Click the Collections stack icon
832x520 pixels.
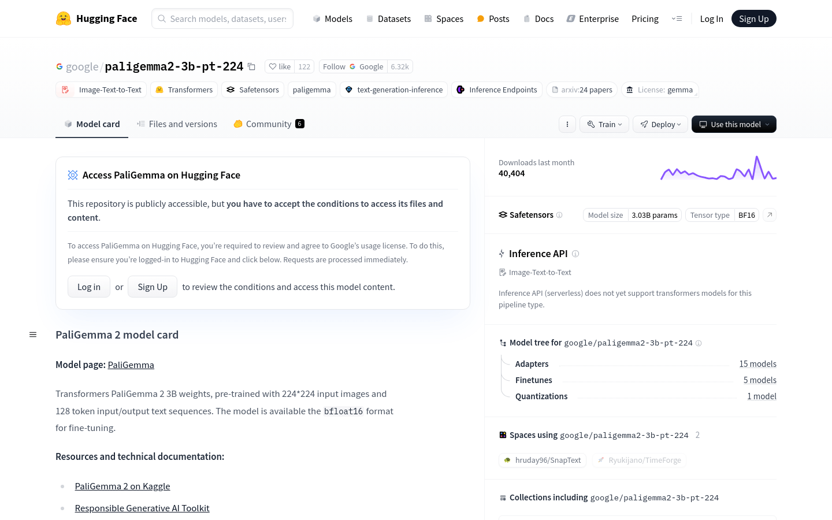pos(503,497)
